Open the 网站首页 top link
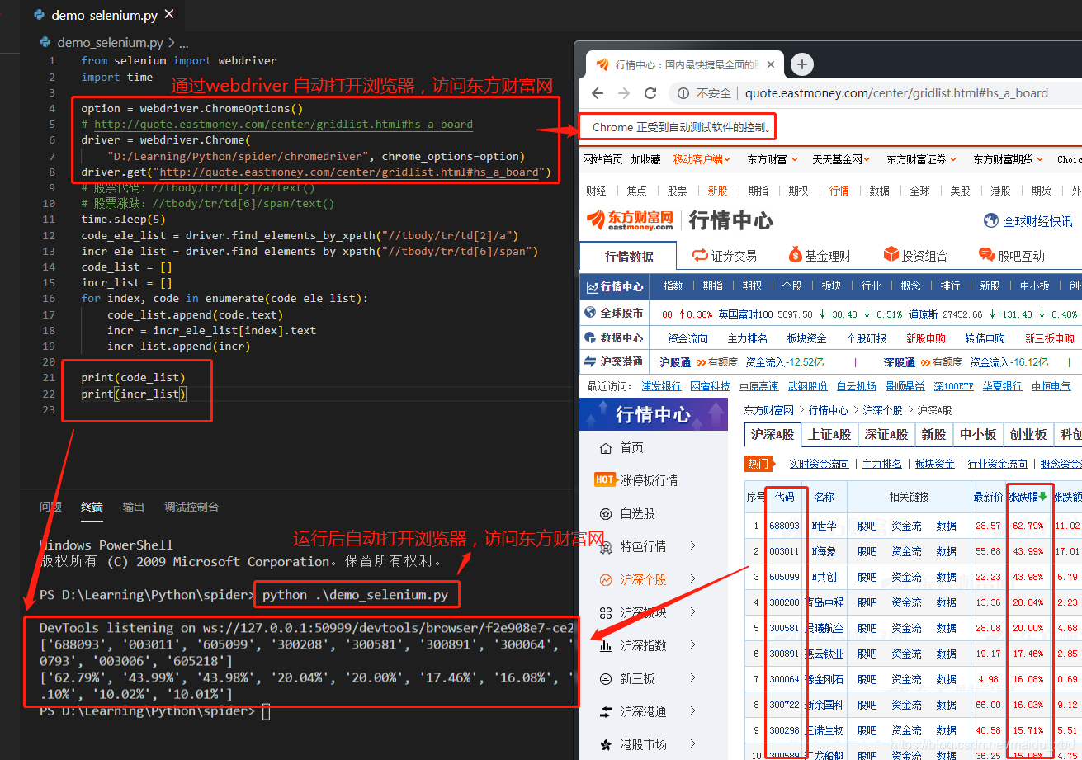 [602, 158]
